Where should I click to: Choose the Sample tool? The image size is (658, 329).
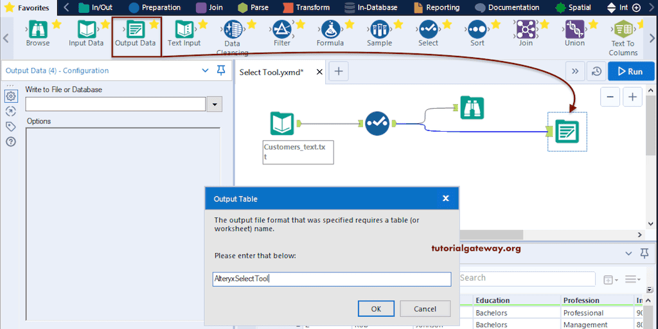[x=379, y=33]
